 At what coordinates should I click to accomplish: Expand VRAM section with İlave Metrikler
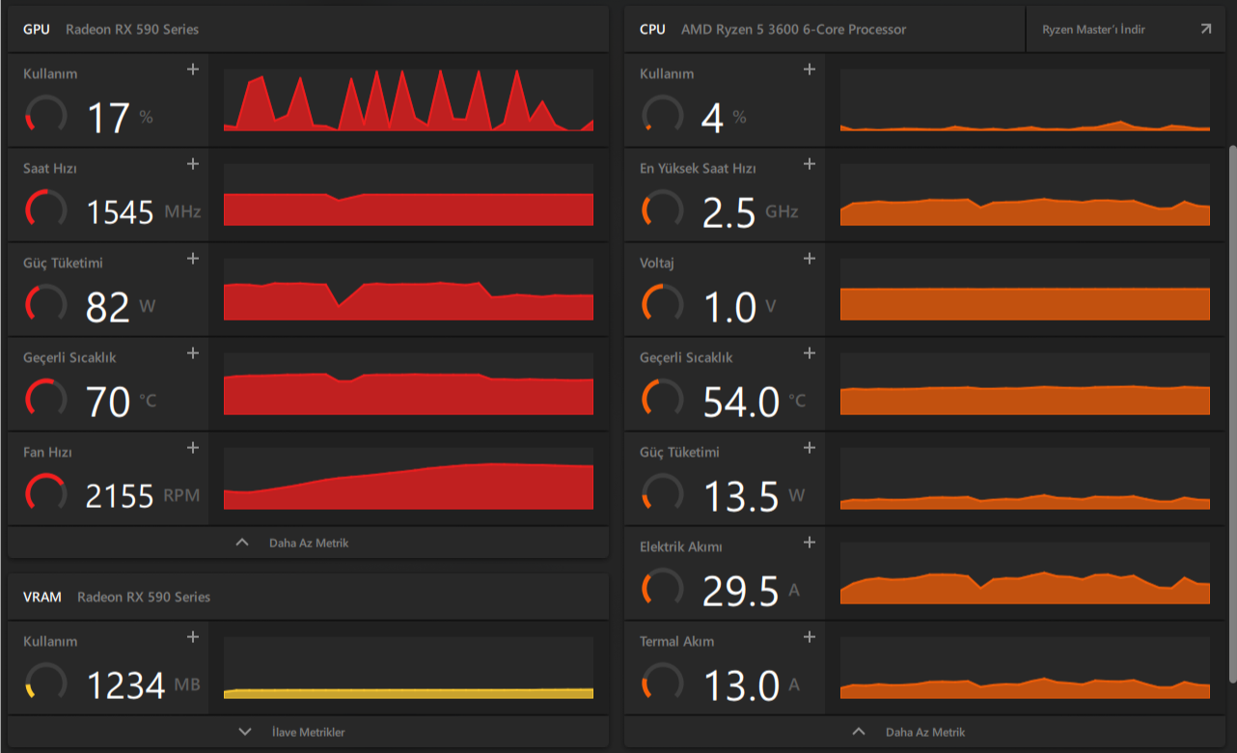pyautogui.click(x=308, y=732)
